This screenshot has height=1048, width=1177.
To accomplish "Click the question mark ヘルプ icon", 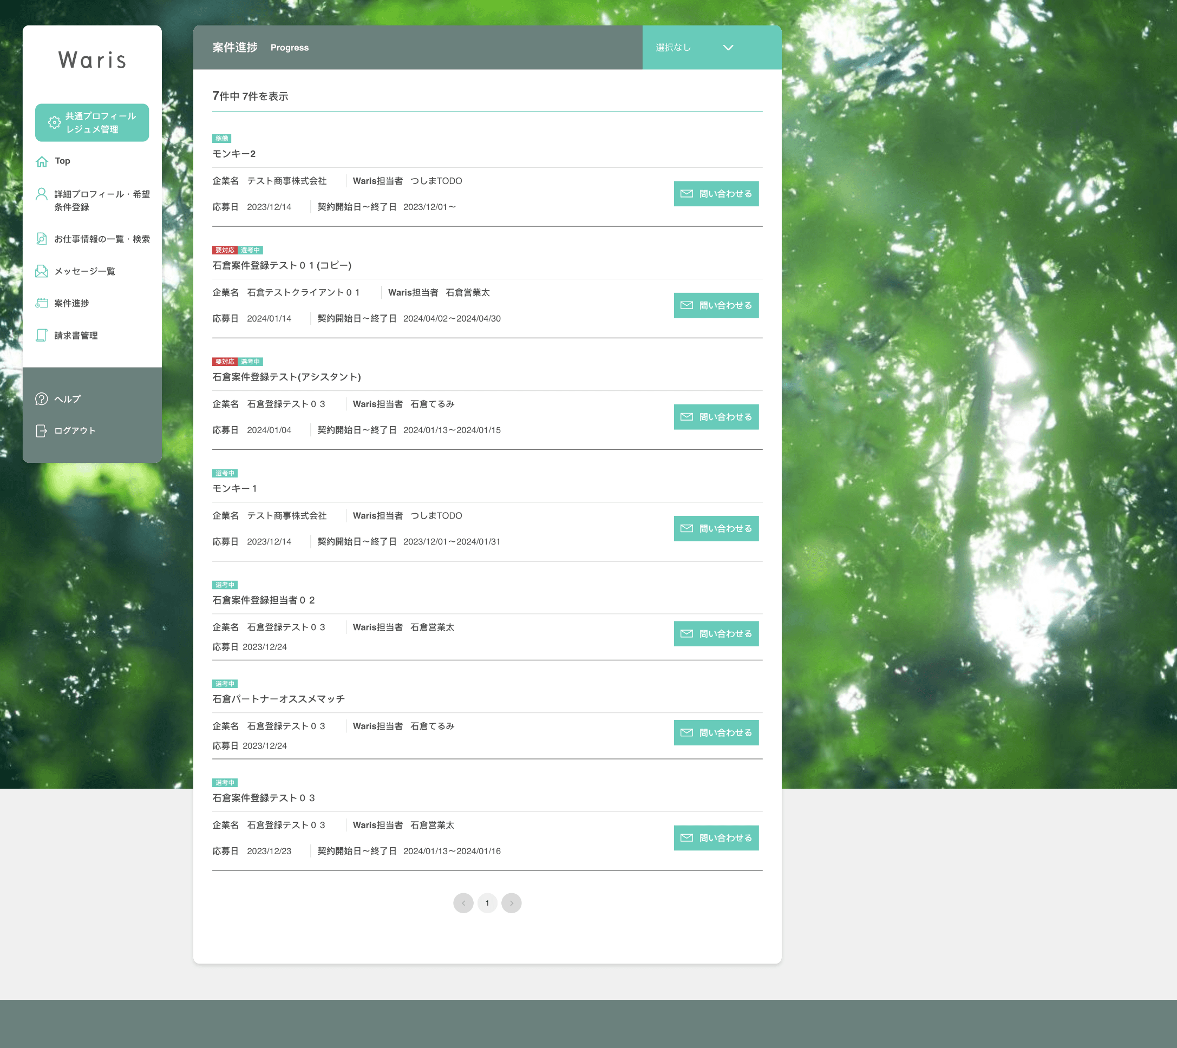I will (42, 398).
